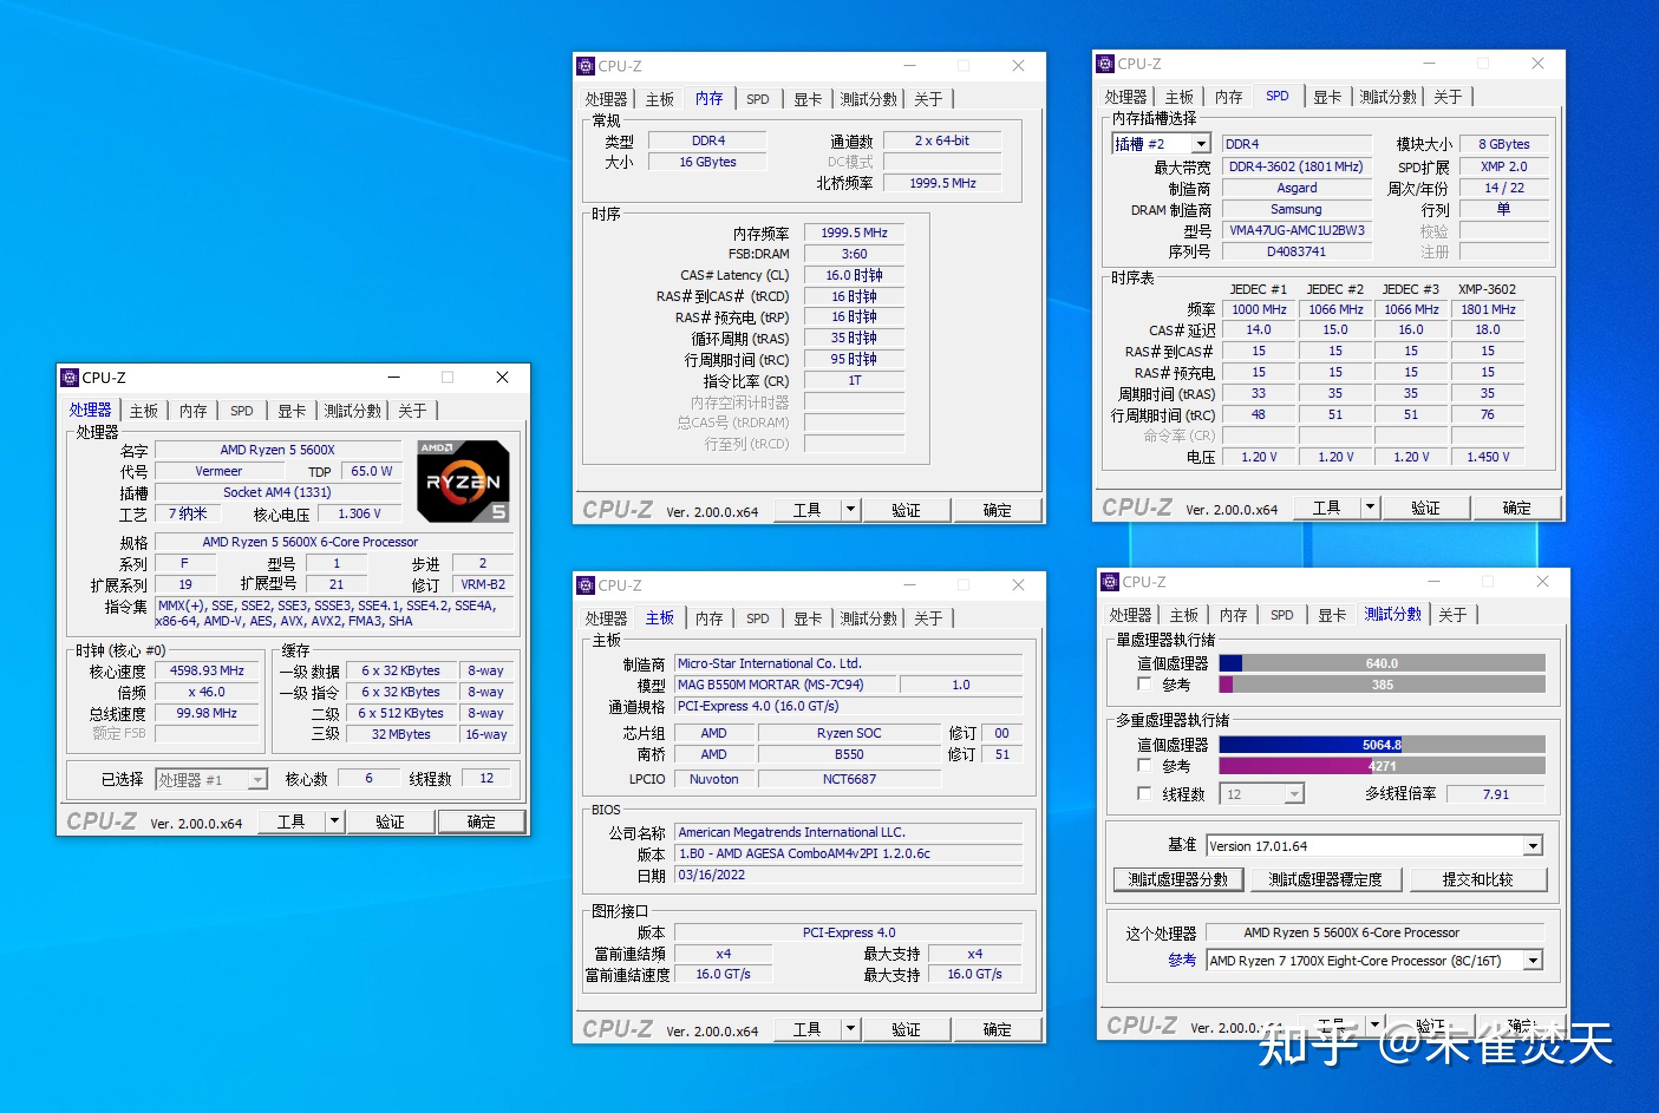Click the MAG B550M MORTAR model field
The height and width of the screenshot is (1113, 1659).
coord(785,685)
